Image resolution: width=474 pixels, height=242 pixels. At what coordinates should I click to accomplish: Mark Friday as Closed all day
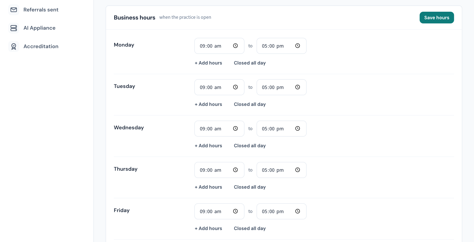tap(250, 228)
